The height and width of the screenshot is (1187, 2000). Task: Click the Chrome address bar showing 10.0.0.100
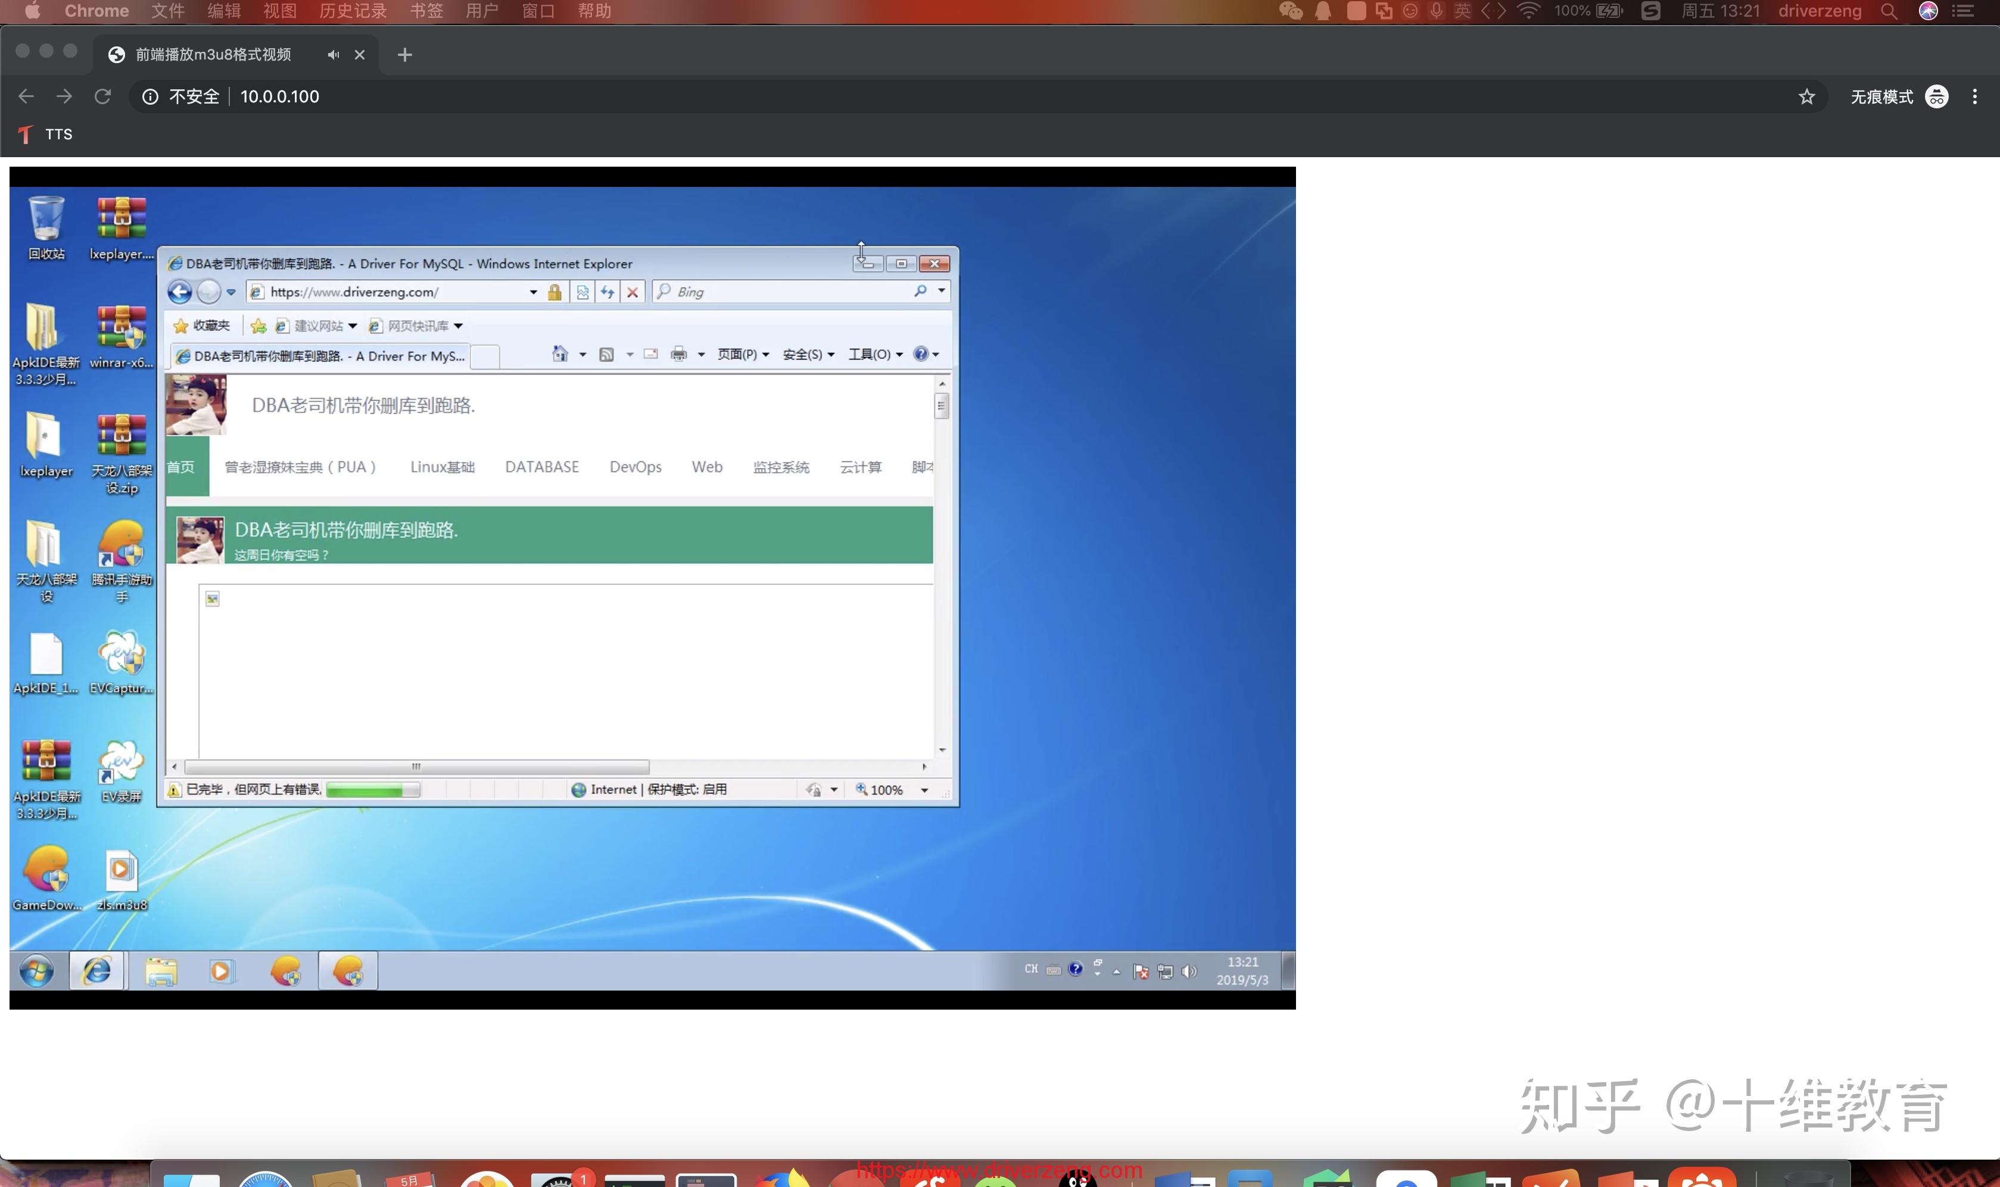279,97
